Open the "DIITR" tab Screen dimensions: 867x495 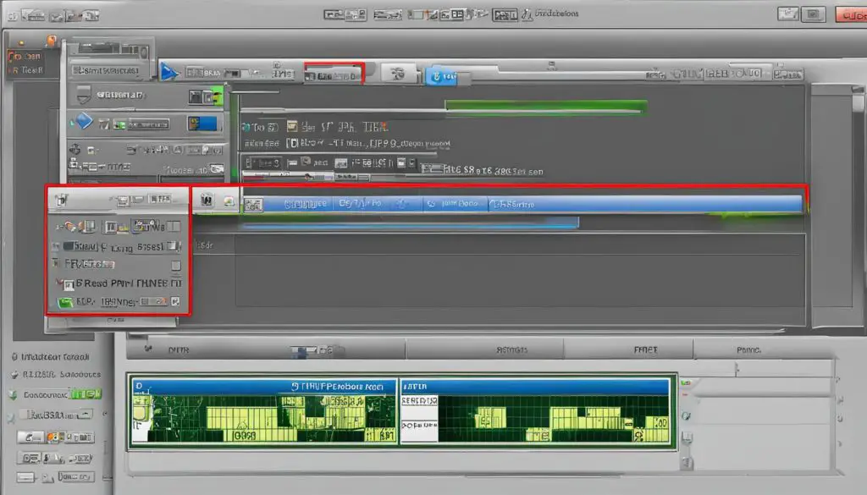click(x=178, y=349)
